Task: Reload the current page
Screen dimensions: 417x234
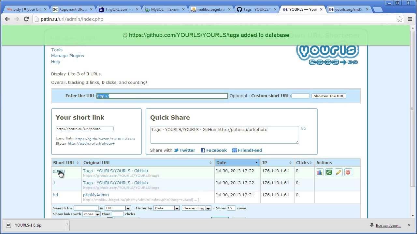Action: click(26, 19)
